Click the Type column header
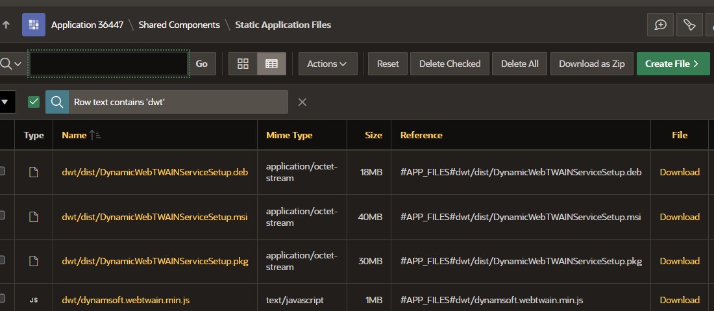The width and height of the screenshot is (714, 311). [x=34, y=135]
